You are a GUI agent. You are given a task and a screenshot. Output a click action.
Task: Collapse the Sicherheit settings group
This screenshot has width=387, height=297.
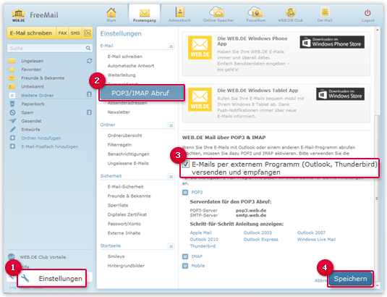click(x=171, y=177)
